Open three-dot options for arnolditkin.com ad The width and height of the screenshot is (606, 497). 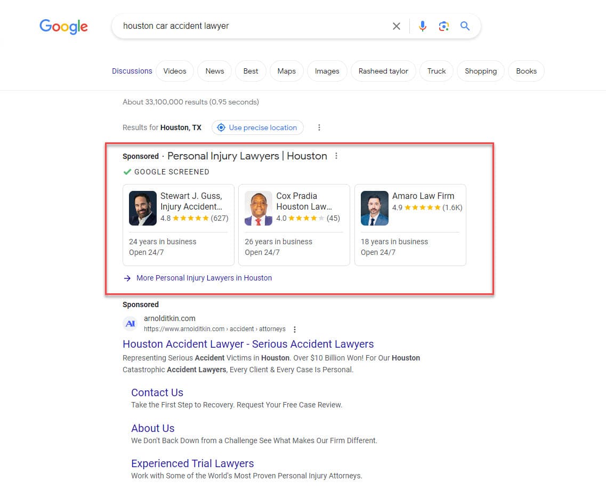295,330
